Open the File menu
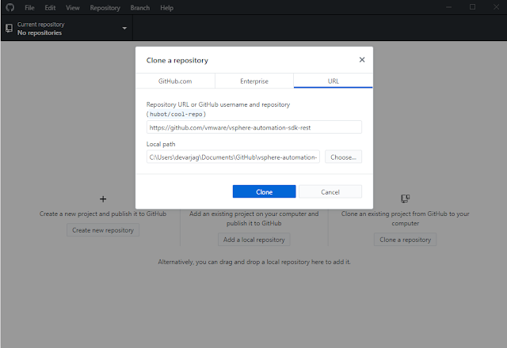 click(29, 8)
